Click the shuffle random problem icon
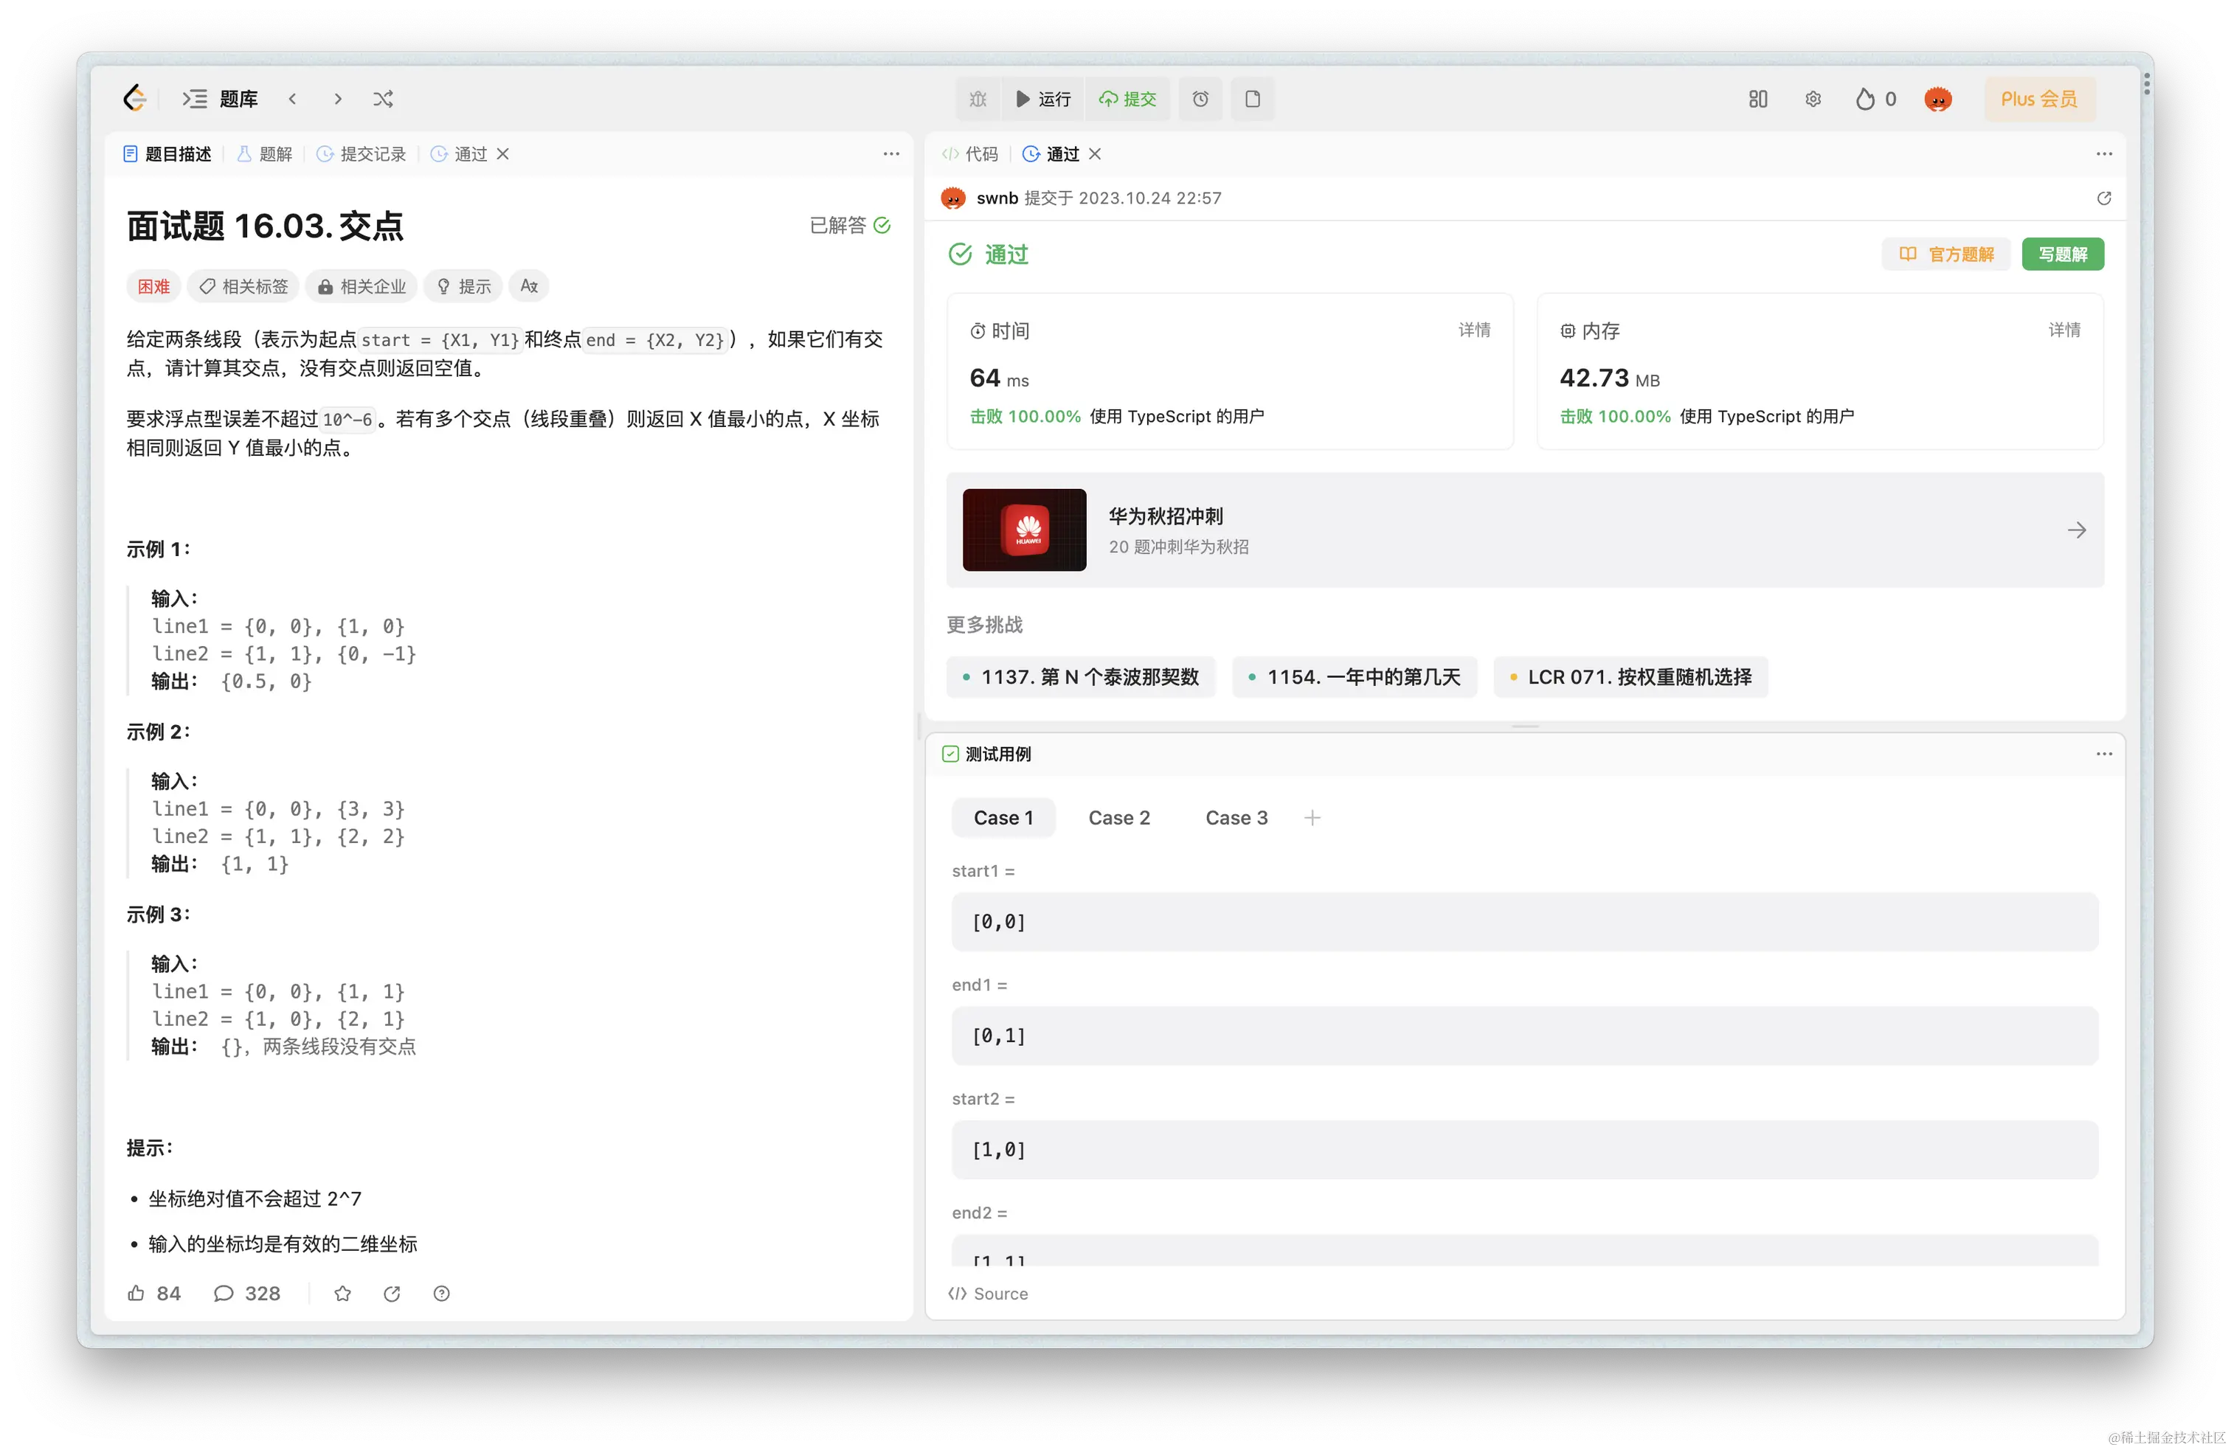2231x1450 pixels. tap(382, 98)
